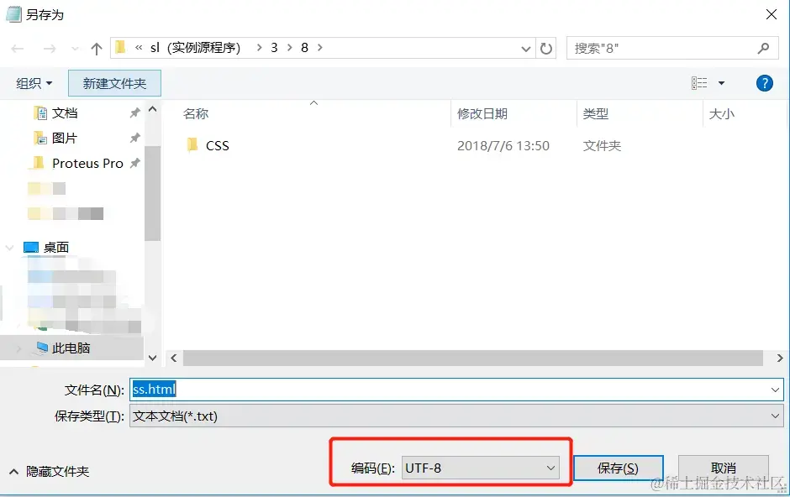Open the 保存类型 dropdown

click(x=456, y=416)
